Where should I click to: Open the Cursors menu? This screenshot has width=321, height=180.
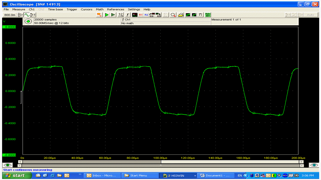86,9
